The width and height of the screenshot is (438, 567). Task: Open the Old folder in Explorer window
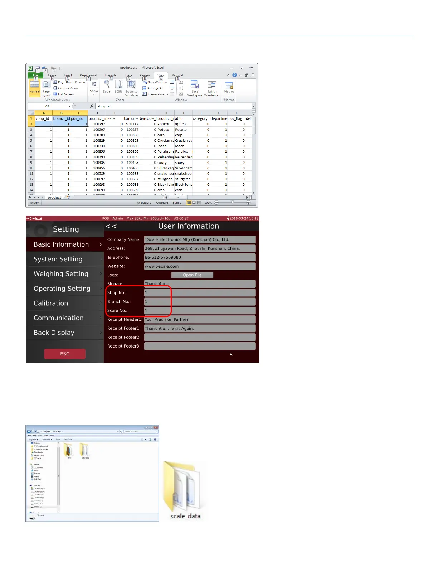click(69, 451)
